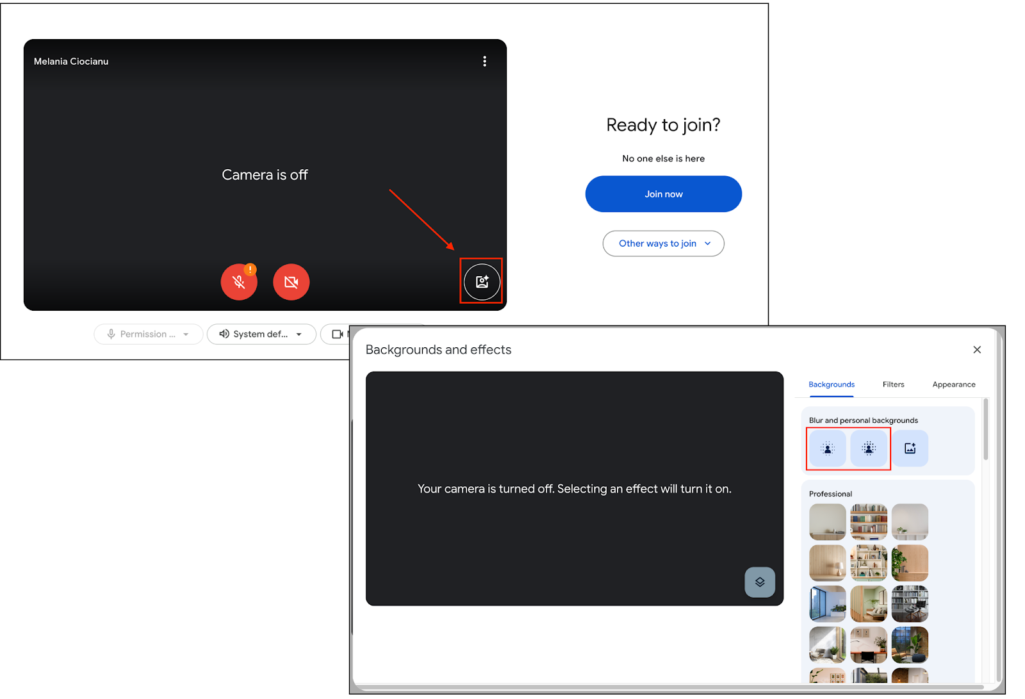The width and height of the screenshot is (1025, 699).
Task: Click the three-dot more options icon
Action: pyautogui.click(x=484, y=62)
